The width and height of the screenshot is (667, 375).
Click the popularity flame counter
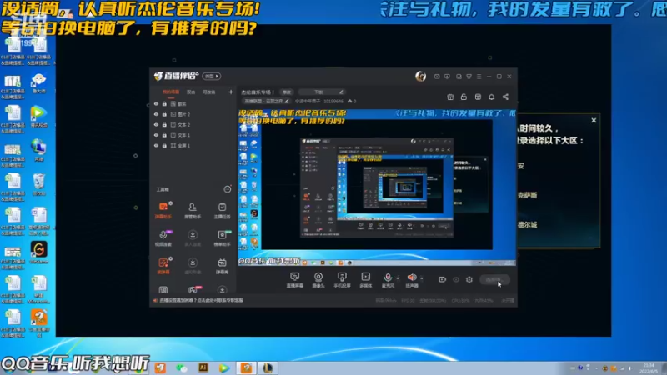[352, 101]
